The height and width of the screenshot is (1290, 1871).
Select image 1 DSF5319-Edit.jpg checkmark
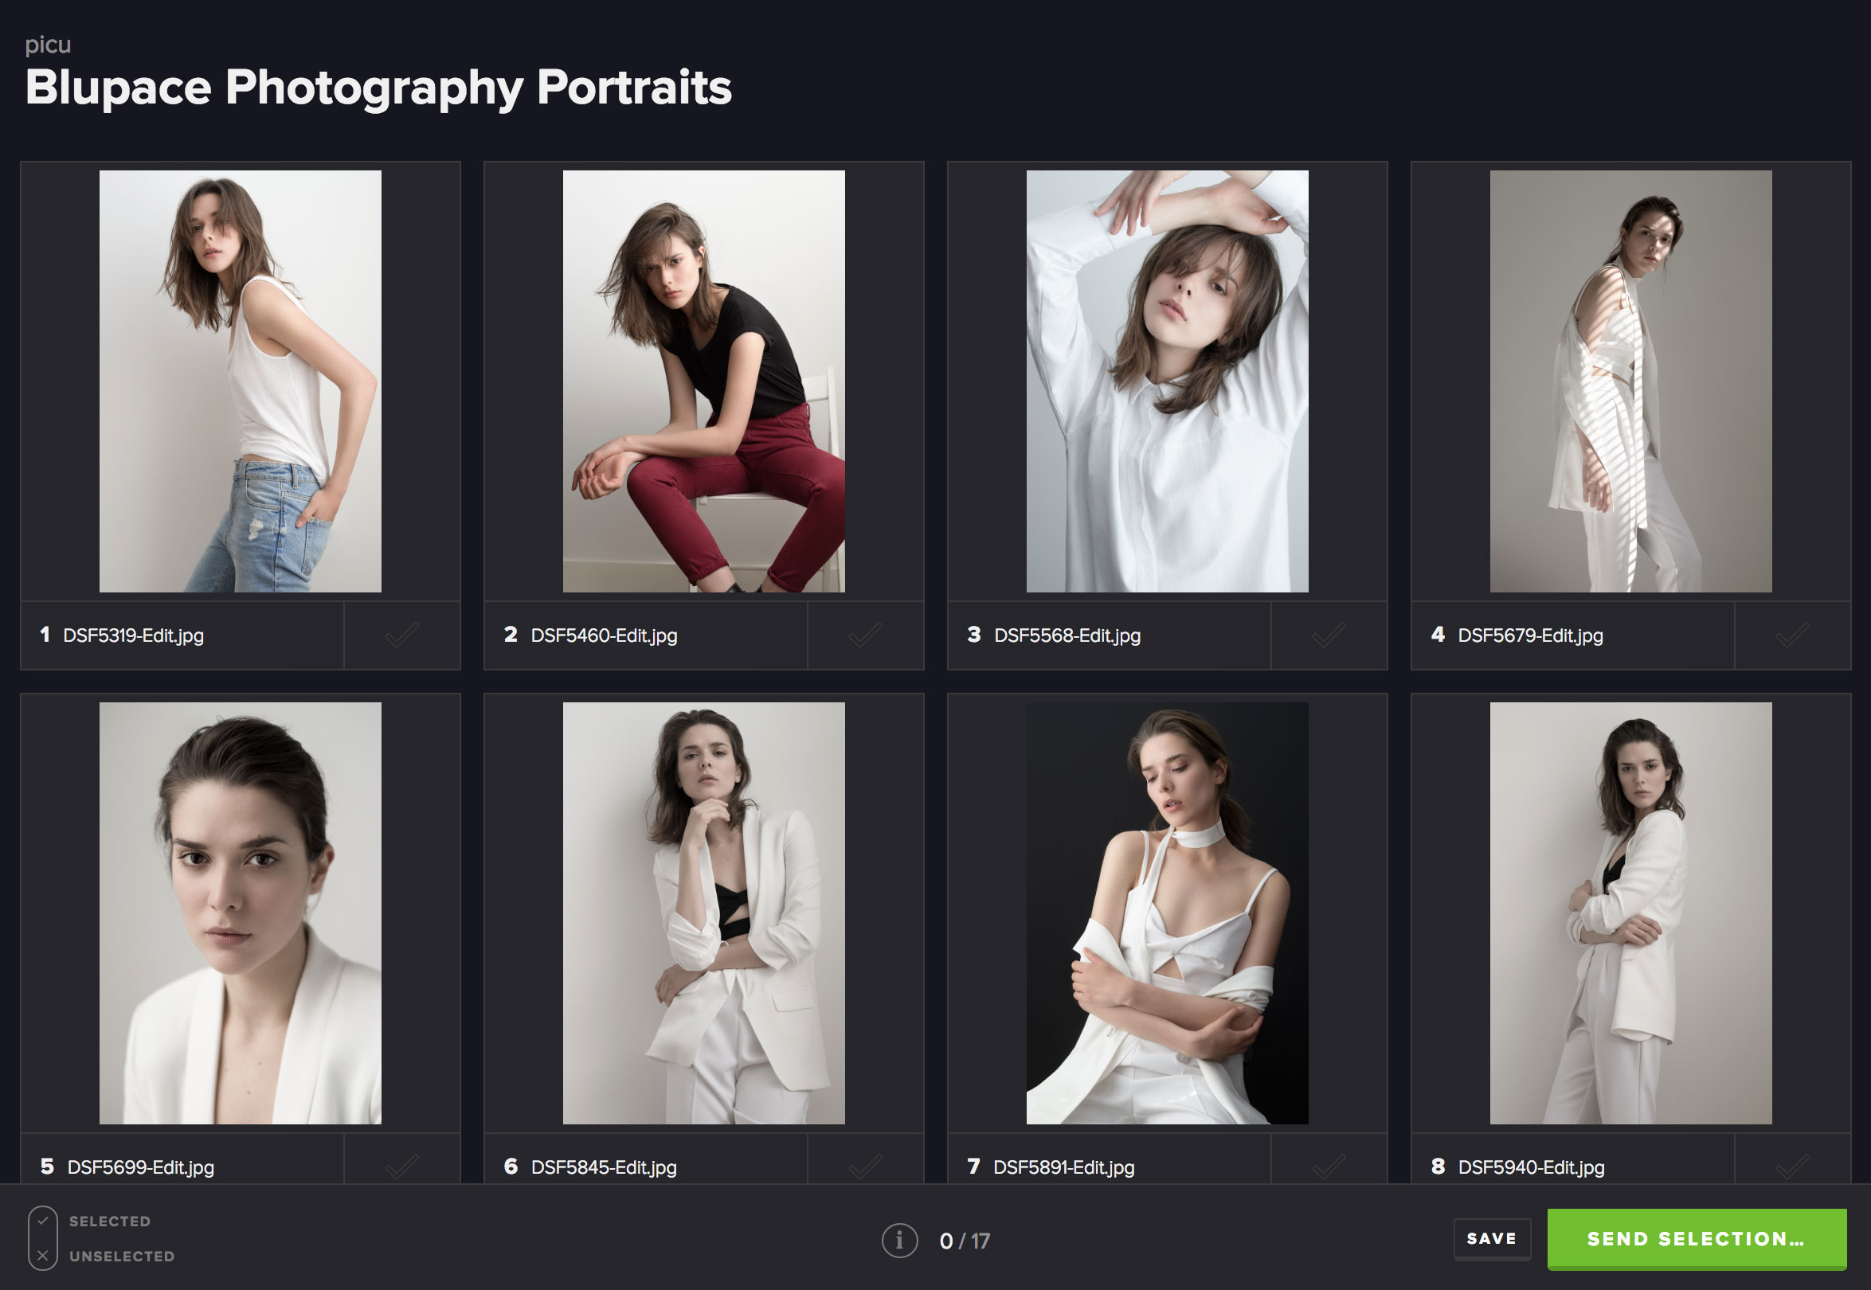click(x=402, y=635)
